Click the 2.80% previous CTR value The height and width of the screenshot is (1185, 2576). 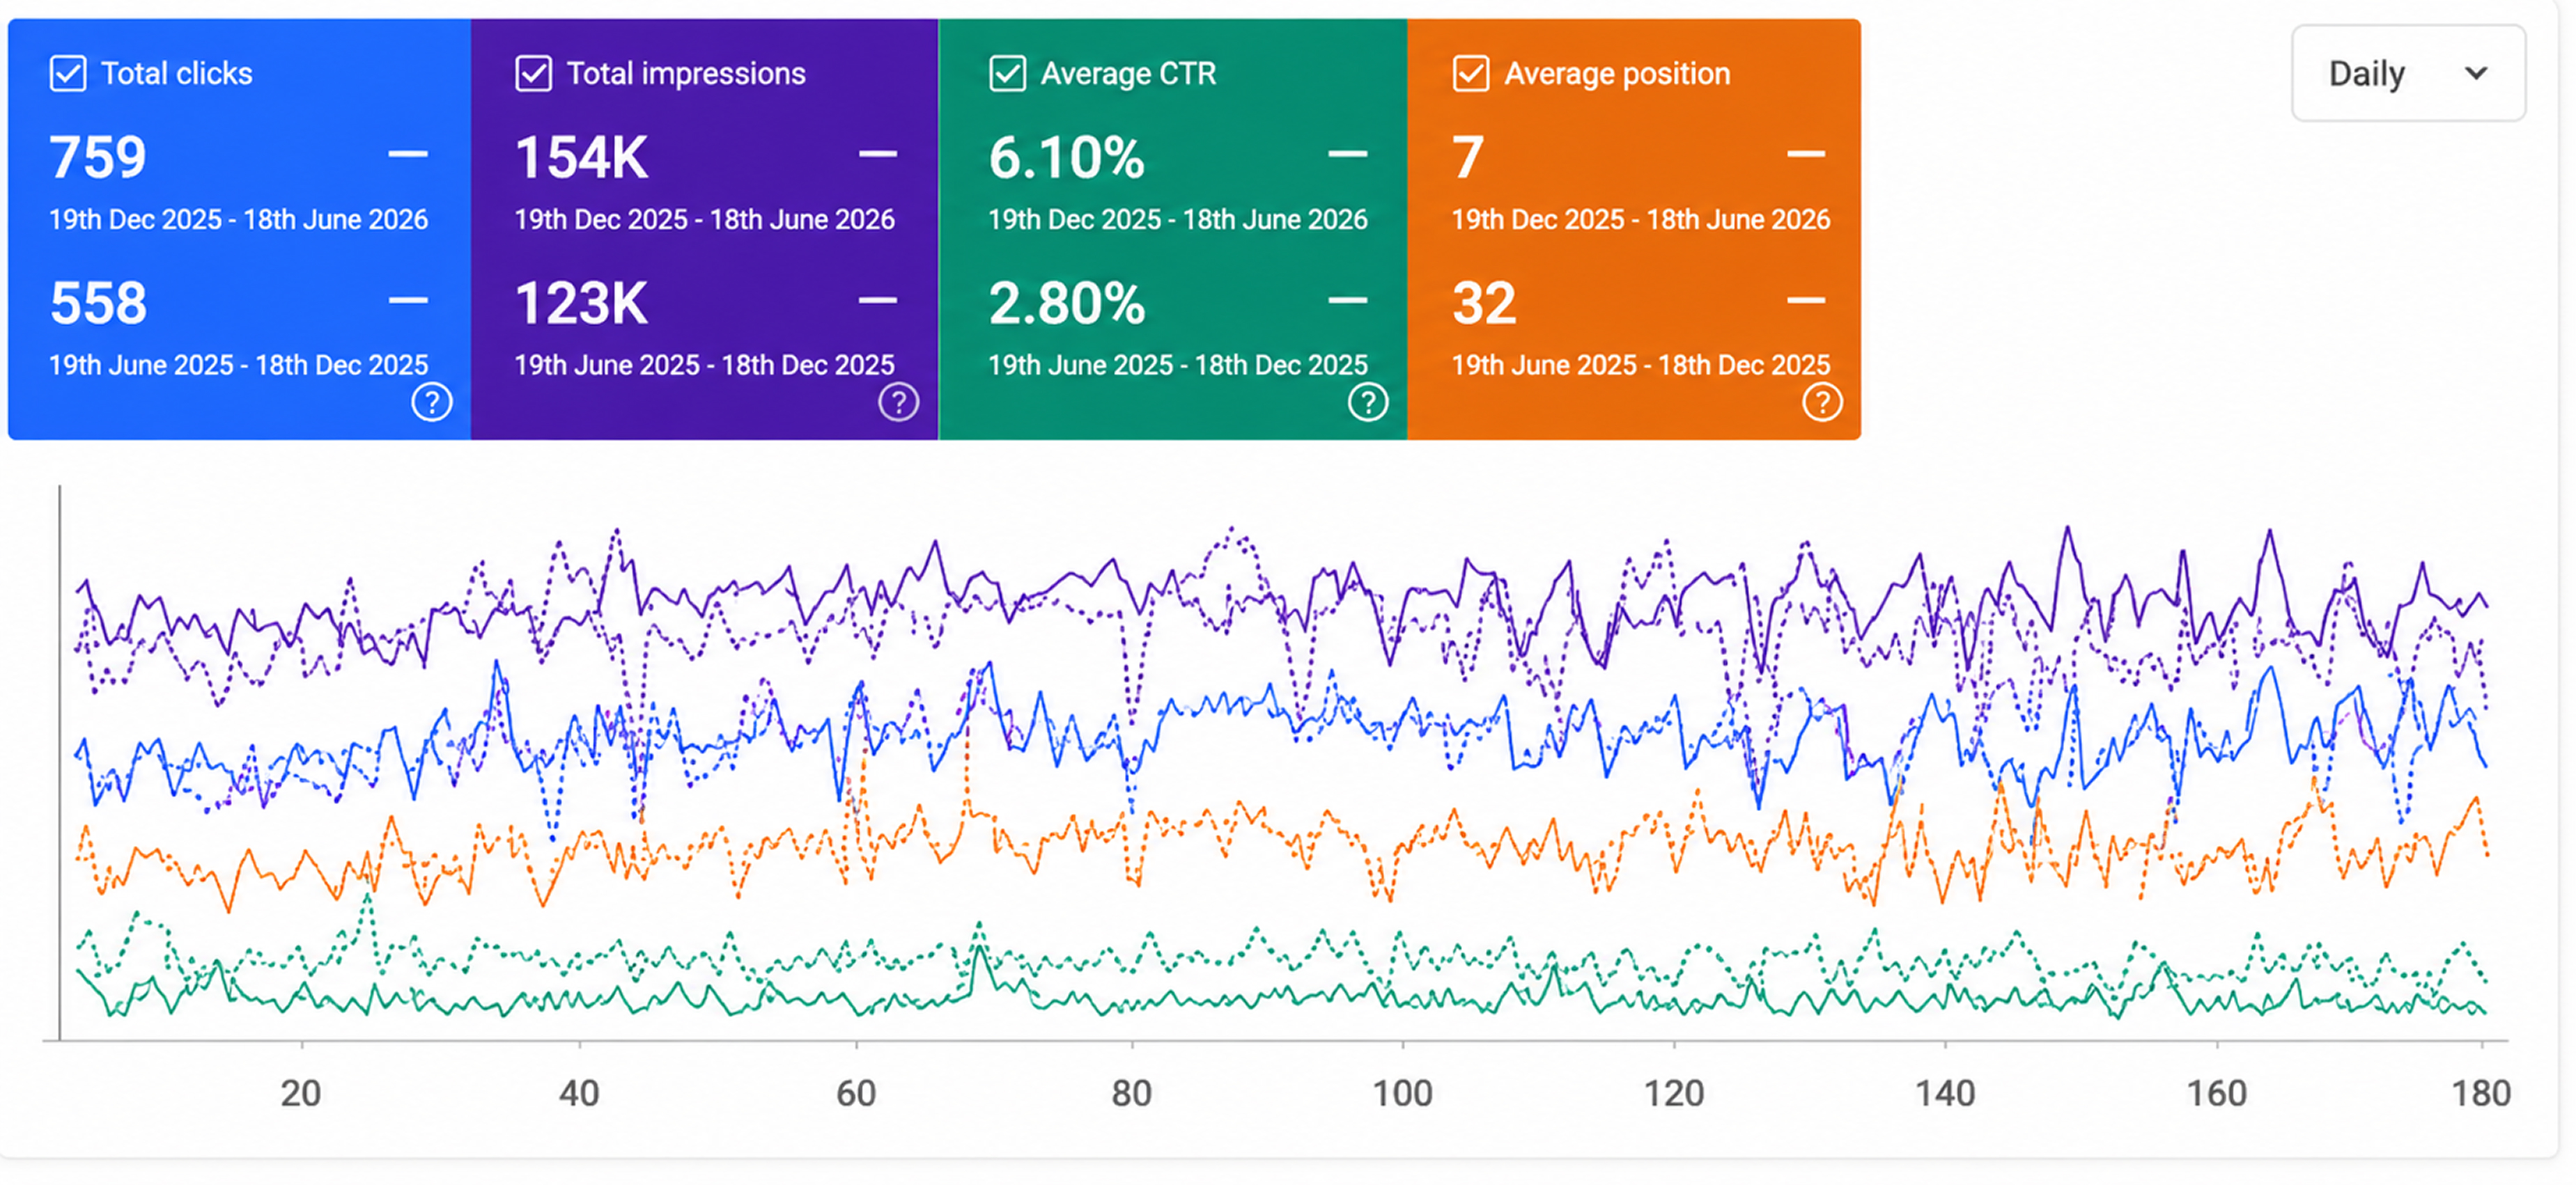tap(1066, 303)
